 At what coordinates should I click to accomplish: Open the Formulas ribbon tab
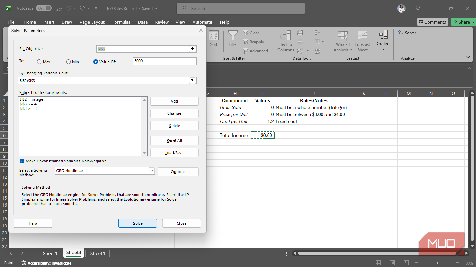[121, 22]
